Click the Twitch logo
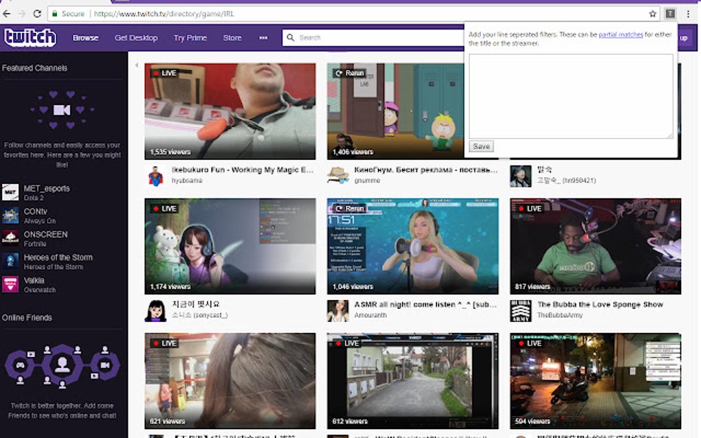This screenshot has width=701, height=438. 29,37
